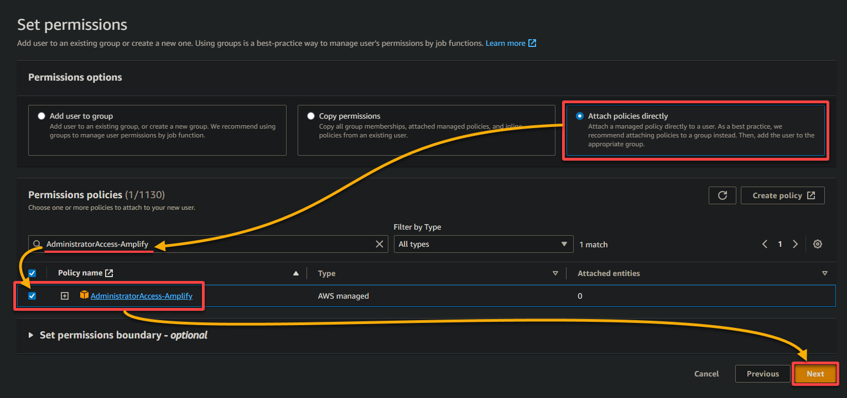The width and height of the screenshot is (847, 398).
Task: Click external link icon beside Policy name
Action: tap(109, 273)
